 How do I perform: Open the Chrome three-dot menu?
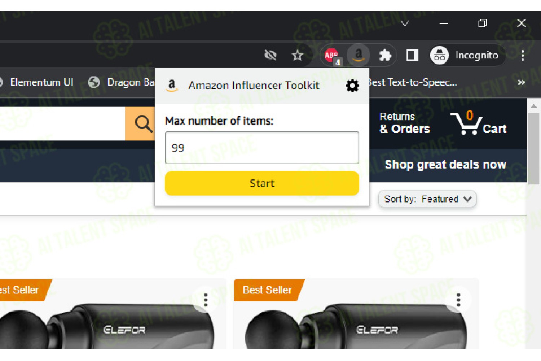click(522, 55)
